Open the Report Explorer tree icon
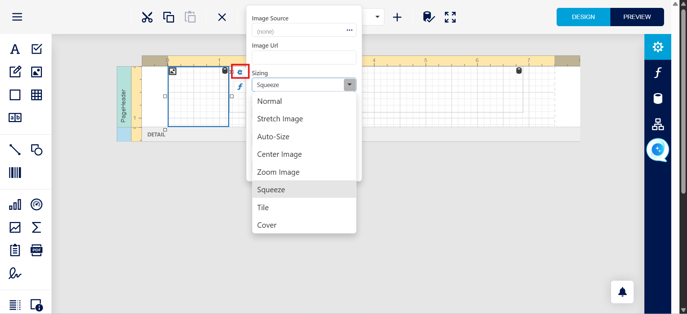This screenshot has height=314, width=687. point(658,124)
